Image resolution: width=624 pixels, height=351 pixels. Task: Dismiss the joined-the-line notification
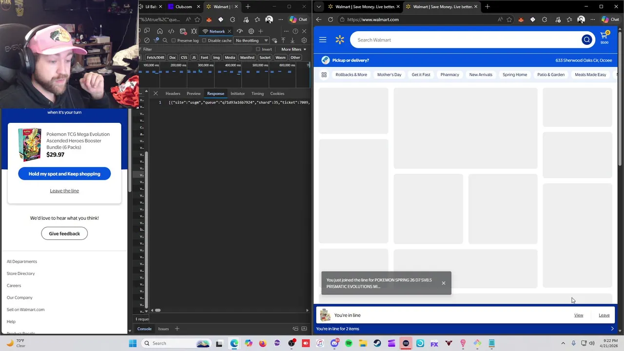click(444, 283)
